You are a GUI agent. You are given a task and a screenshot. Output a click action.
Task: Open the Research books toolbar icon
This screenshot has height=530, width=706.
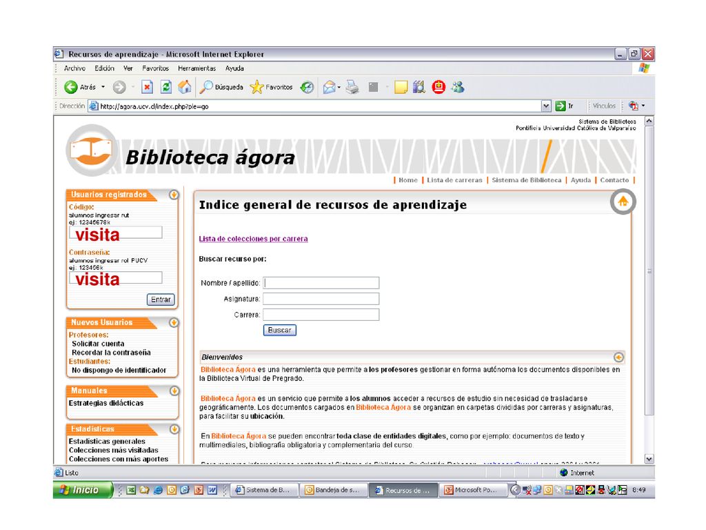(419, 87)
